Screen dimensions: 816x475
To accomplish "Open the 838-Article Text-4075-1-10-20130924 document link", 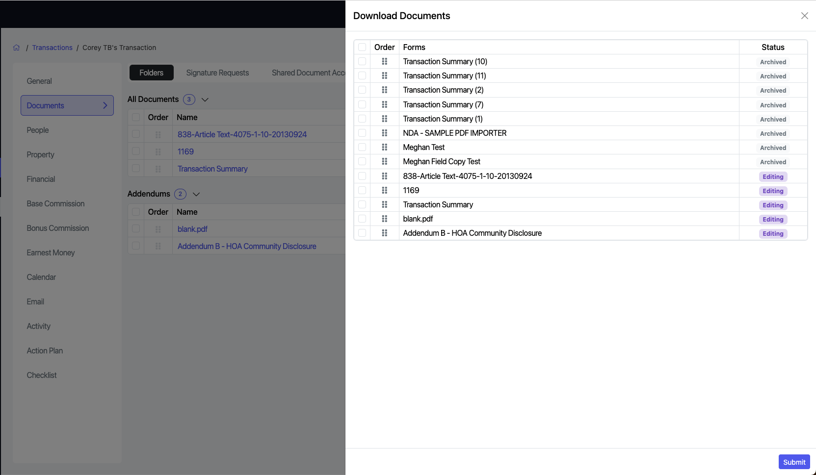I will [242, 134].
